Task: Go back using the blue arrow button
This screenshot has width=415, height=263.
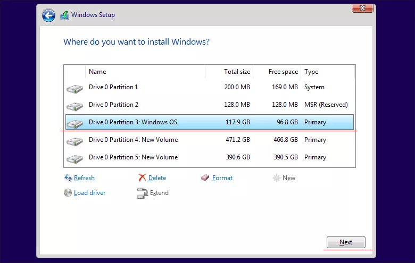Action: tap(49, 15)
